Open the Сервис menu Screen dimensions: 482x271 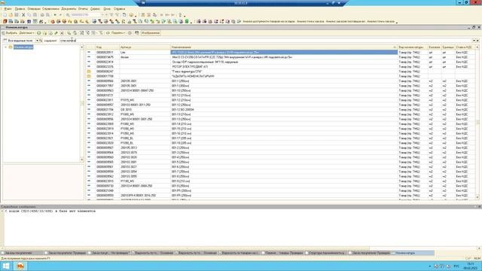pos(95,9)
